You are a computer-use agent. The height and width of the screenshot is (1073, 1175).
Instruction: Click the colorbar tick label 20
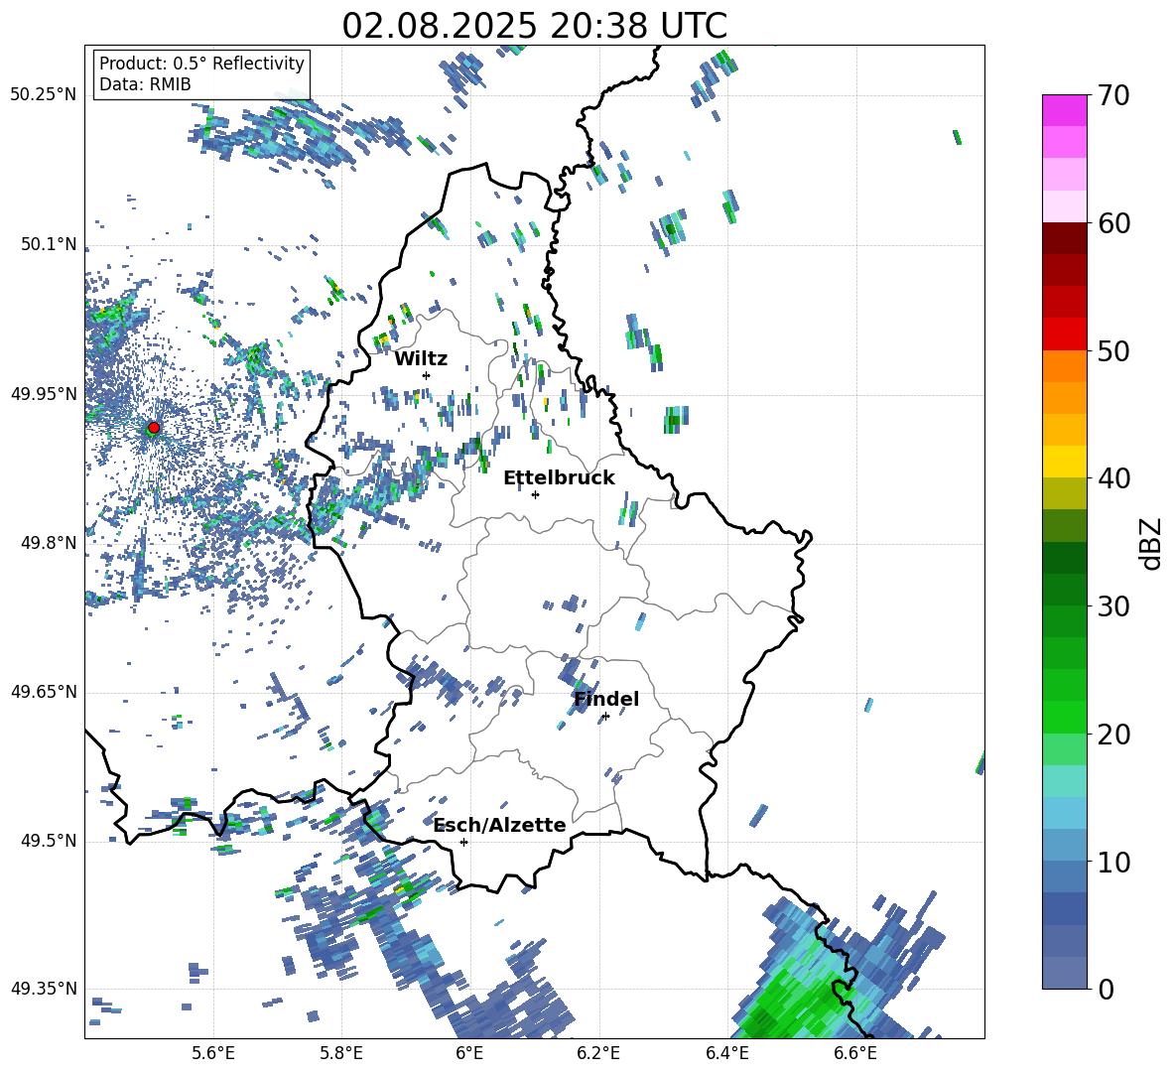click(x=1113, y=735)
